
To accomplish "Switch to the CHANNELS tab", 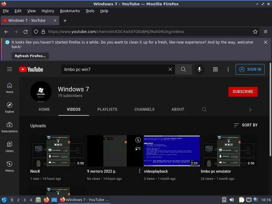I will coord(144,109).
